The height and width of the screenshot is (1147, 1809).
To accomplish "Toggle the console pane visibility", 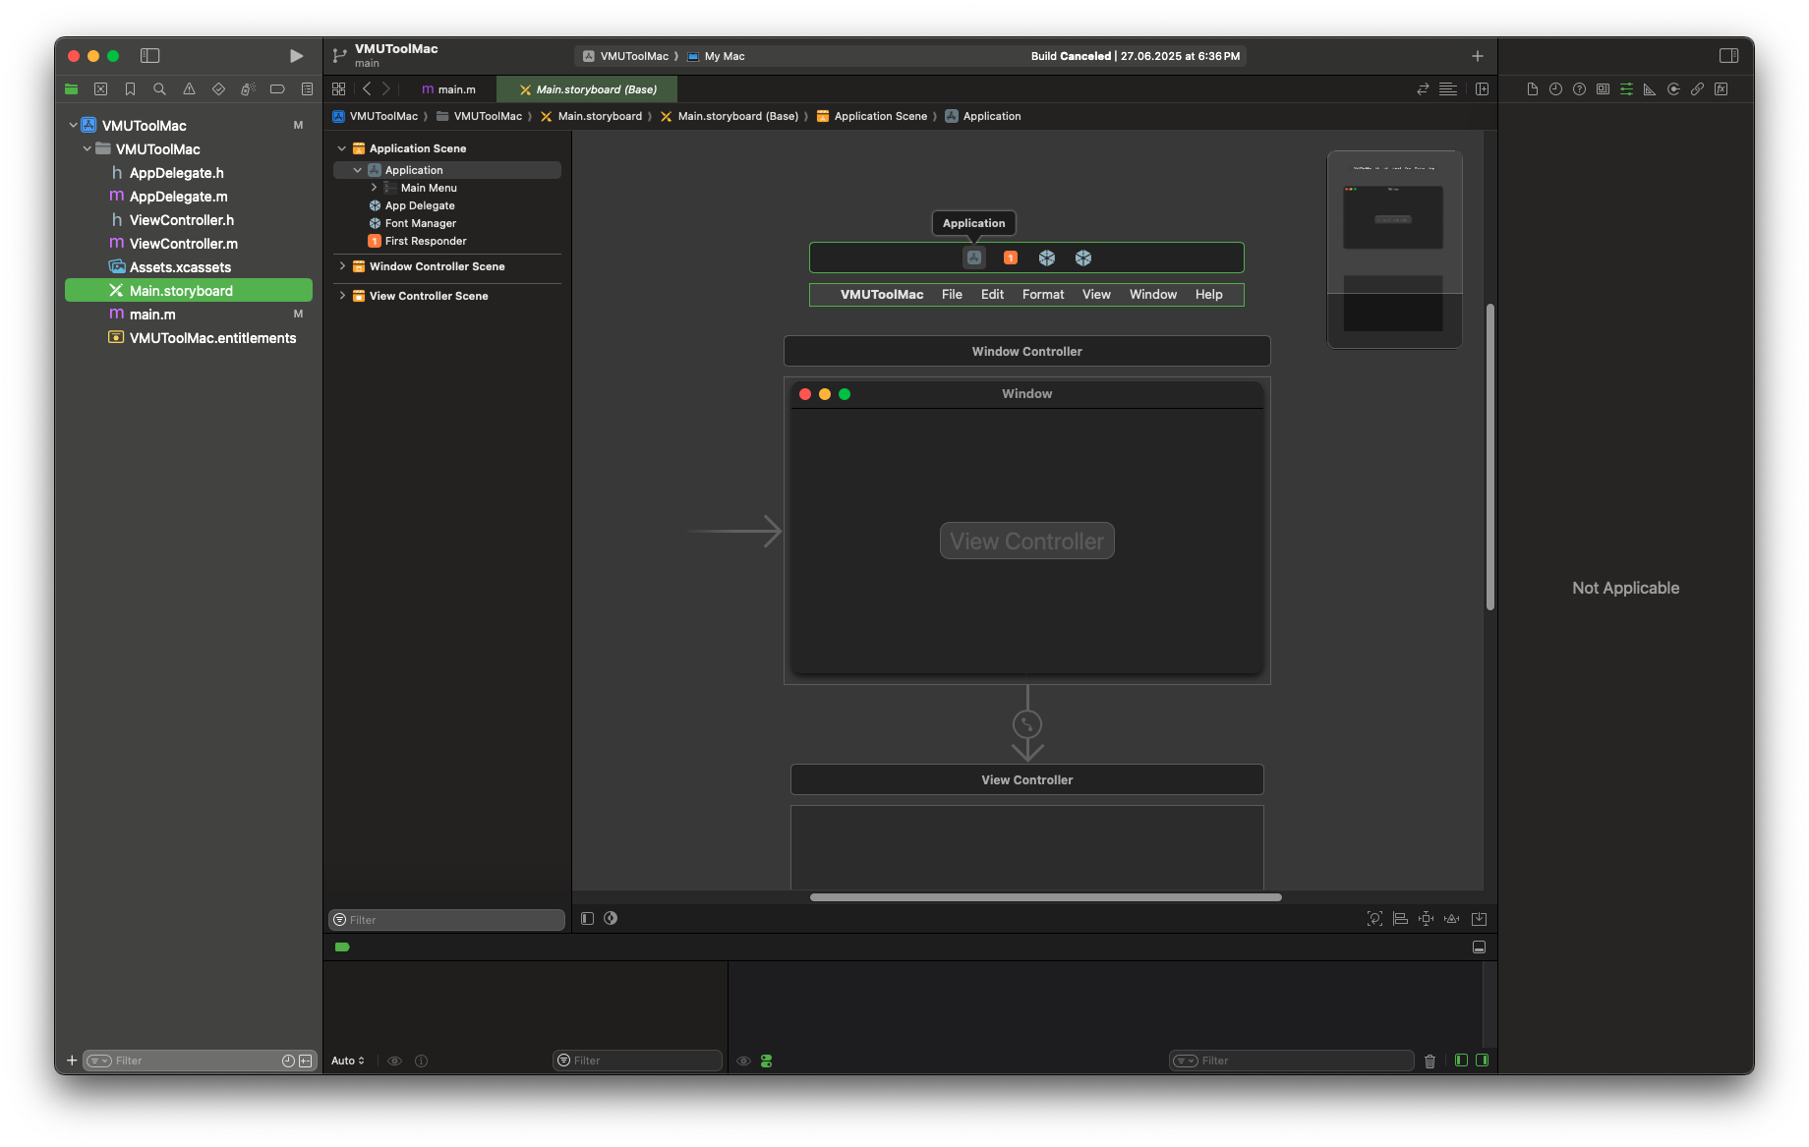I will [1482, 1061].
